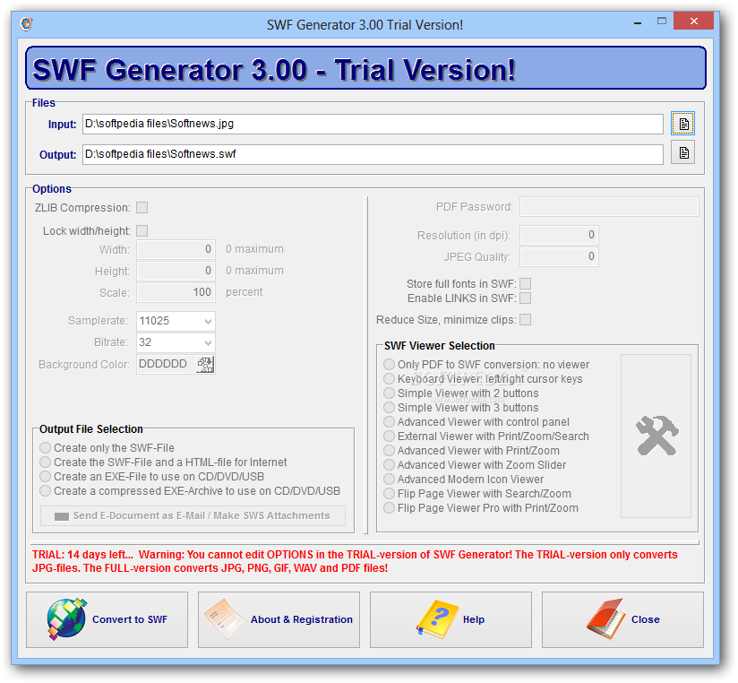Select Simple Viewer with 2 buttons
738x683 pixels.
[460, 393]
